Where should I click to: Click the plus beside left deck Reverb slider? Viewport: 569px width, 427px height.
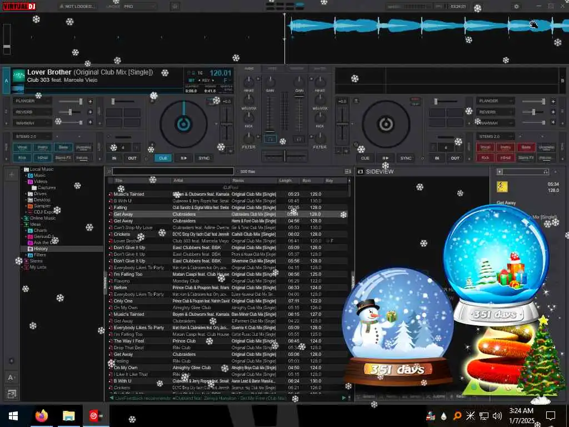coord(91,112)
